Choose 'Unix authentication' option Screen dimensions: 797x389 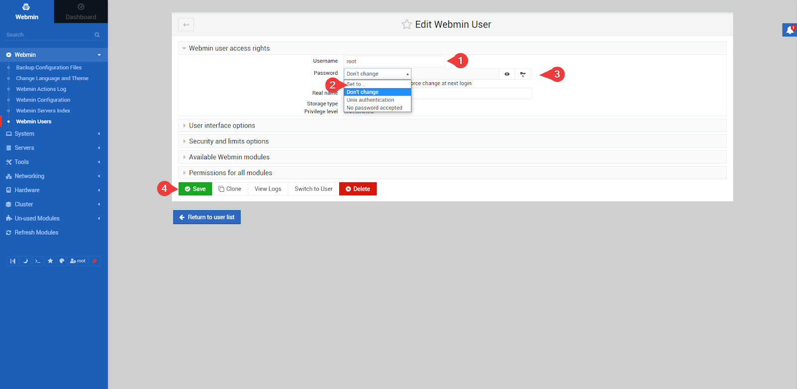[378, 100]
